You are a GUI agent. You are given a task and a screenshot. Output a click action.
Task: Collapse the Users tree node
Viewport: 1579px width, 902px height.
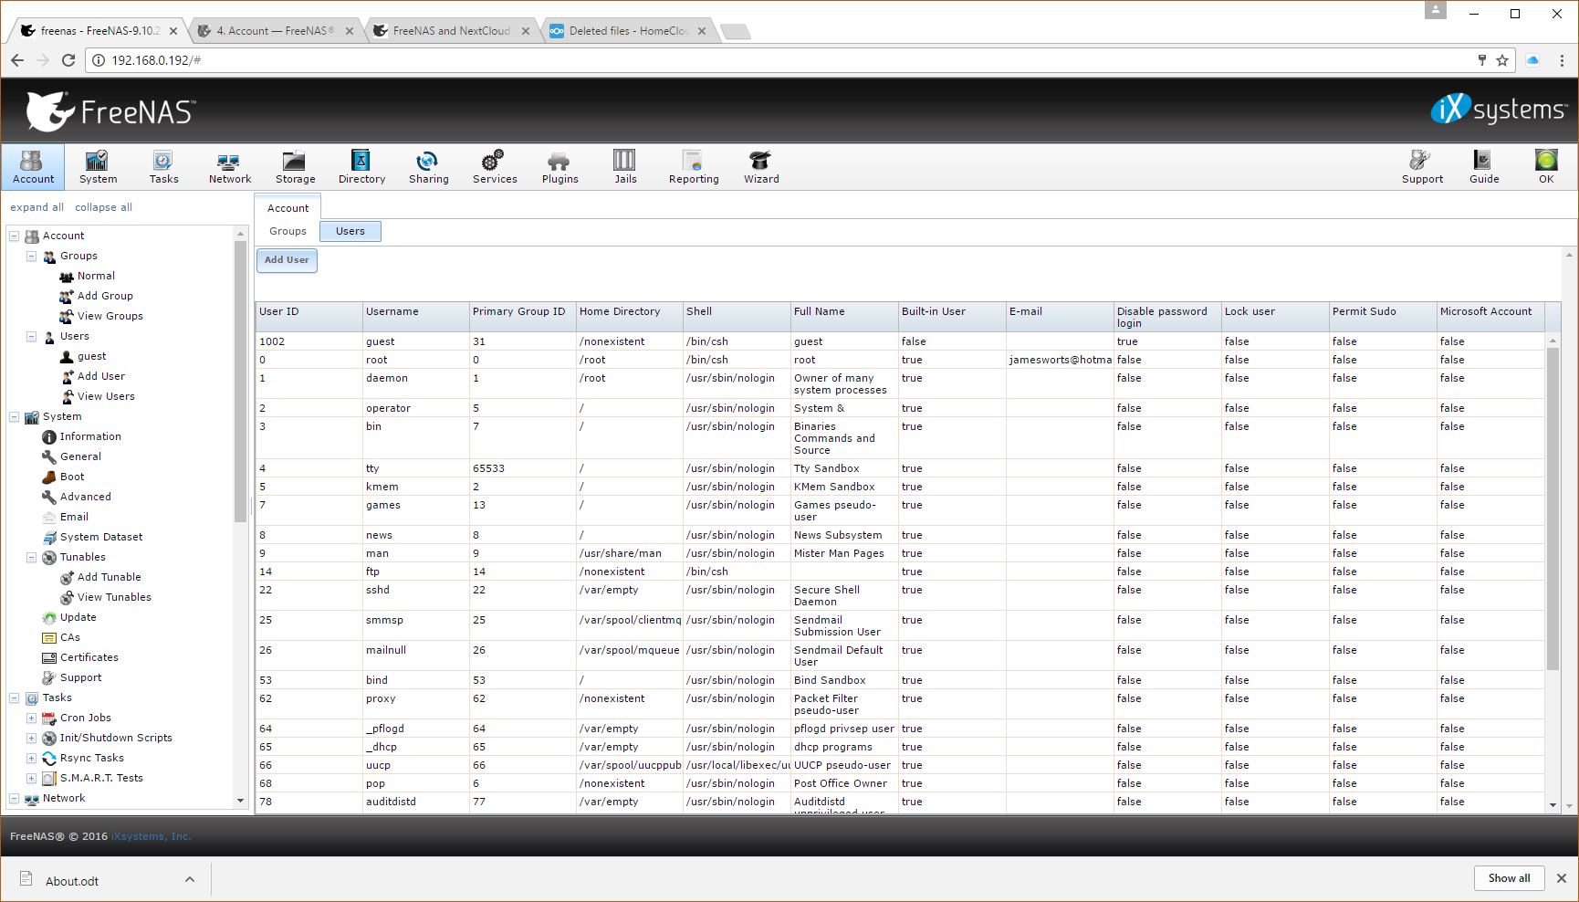(x=31, y=336)
